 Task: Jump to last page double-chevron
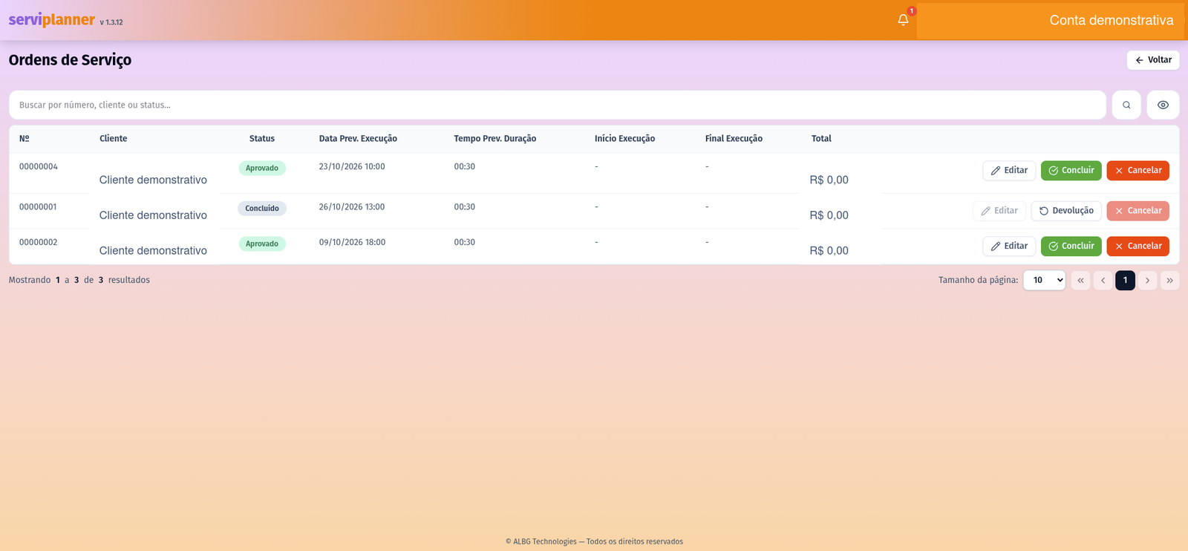(x=1169, y=280)
